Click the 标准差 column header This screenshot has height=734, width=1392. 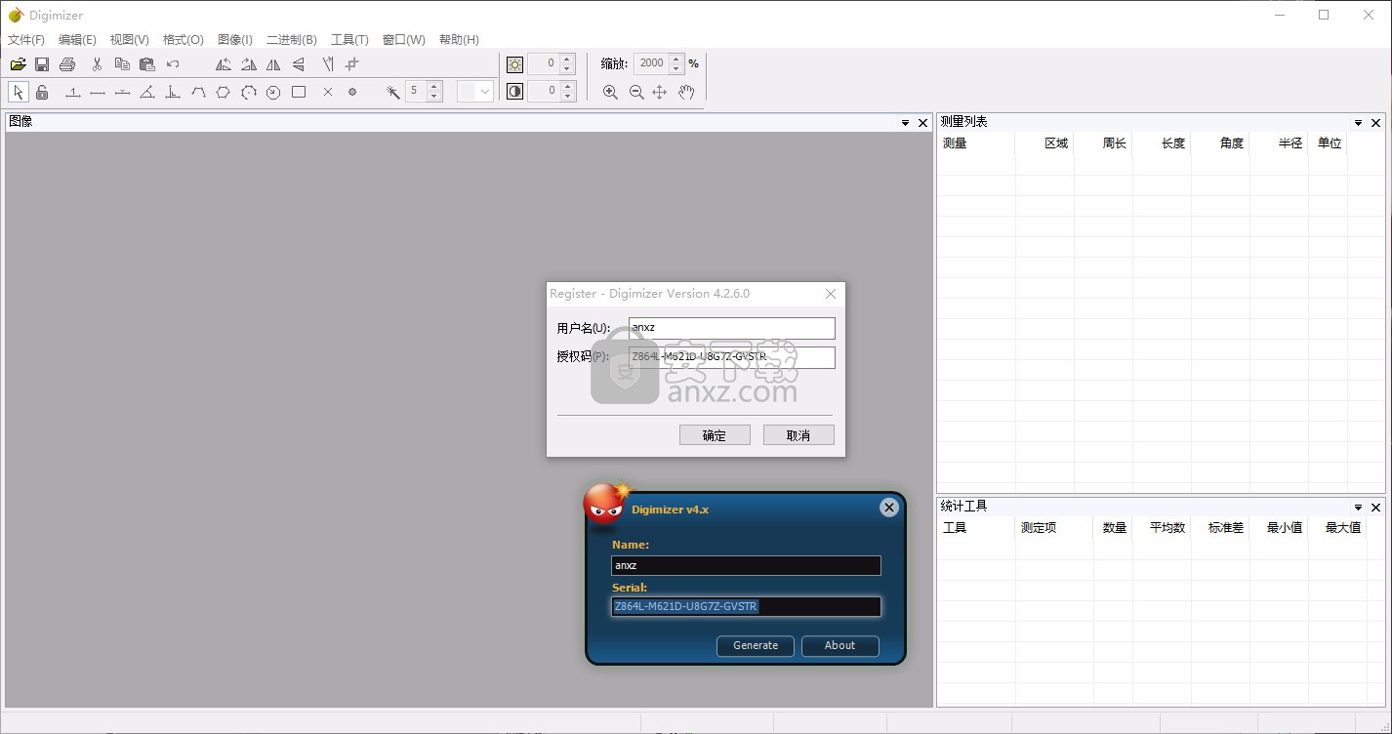click(x=1220, y=528)
